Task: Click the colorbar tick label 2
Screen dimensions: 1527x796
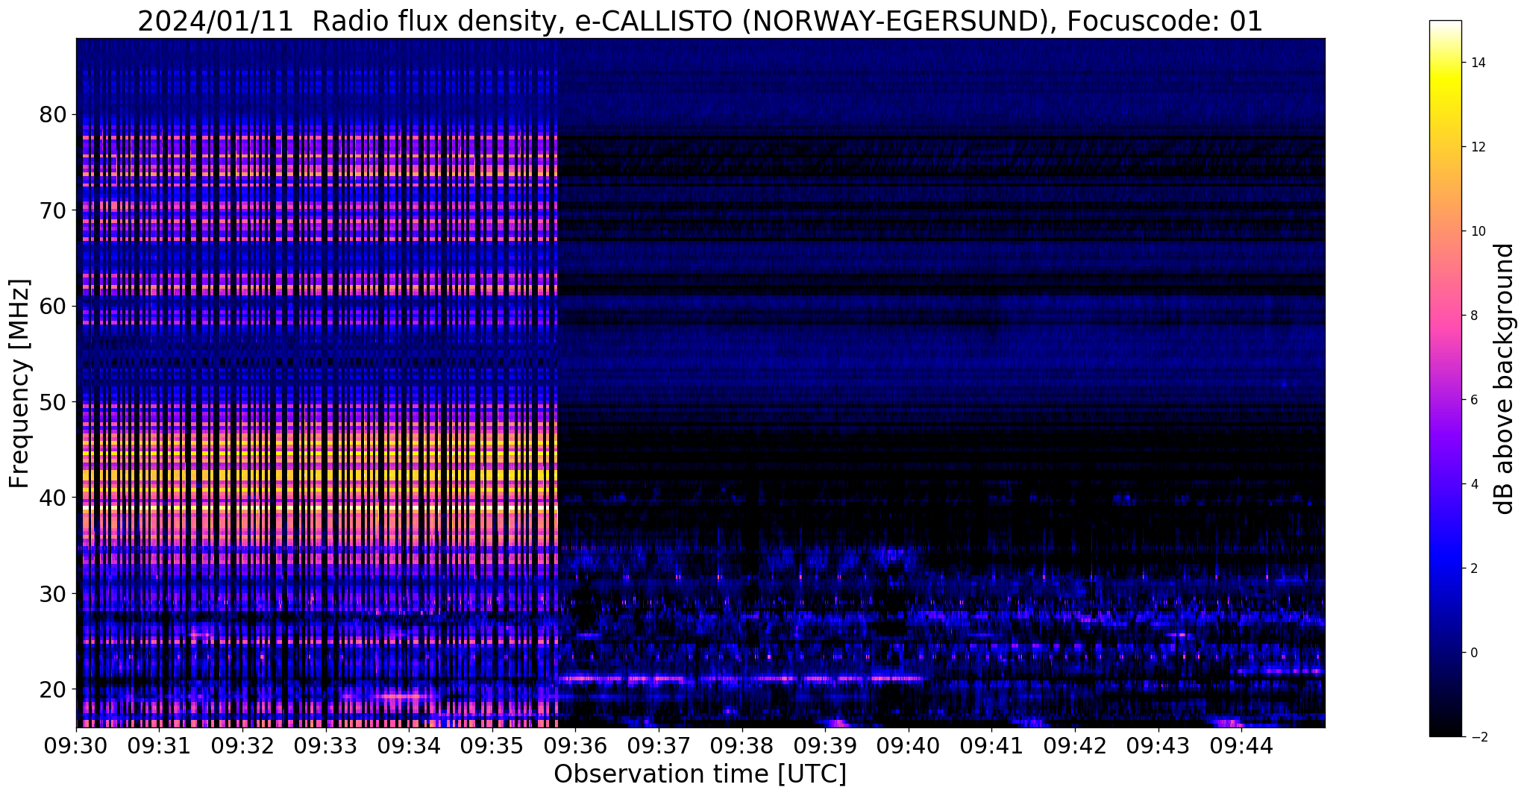Action: [x=1474, y=568]
